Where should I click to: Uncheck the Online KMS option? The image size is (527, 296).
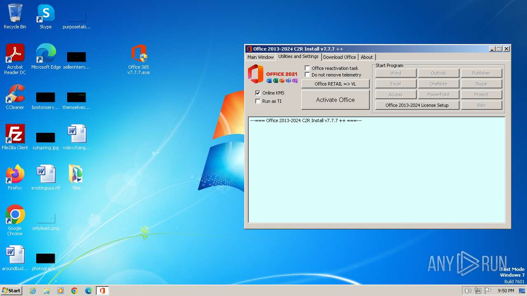pos(258,93)
